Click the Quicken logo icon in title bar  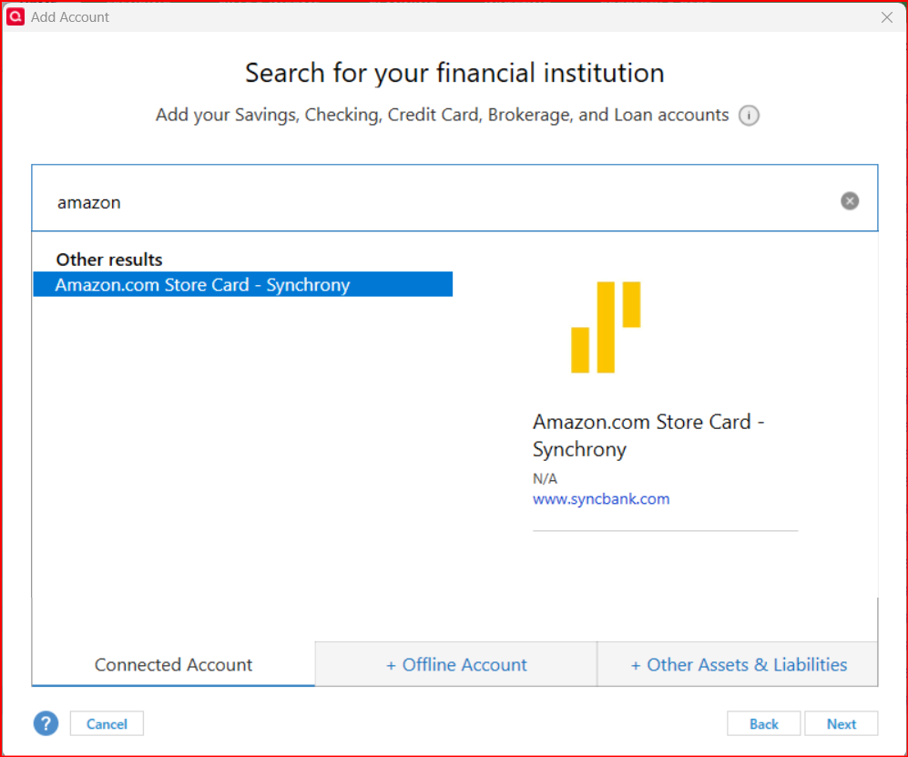point(15,16)
